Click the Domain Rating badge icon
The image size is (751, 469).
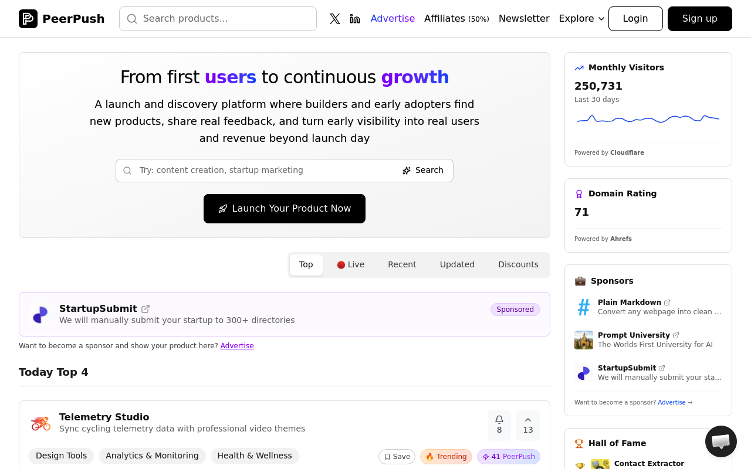579,194
